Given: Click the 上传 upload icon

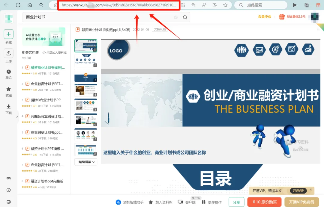Looking at the screenshot, I should pyautogui.click(x=8, y=53).
